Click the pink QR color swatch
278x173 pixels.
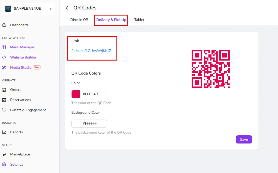(x=76, y=94)
